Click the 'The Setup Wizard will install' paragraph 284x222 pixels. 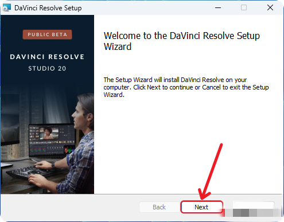click(186, 87)
